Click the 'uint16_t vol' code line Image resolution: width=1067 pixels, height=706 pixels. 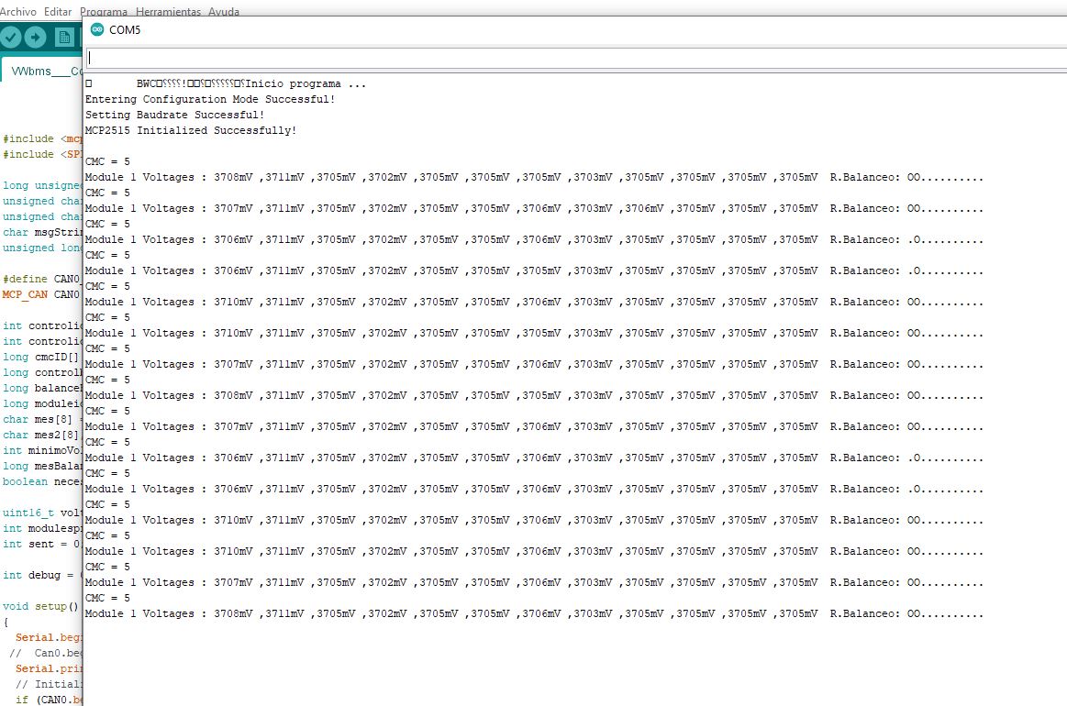pyautogui.click(x=42, y=513)
